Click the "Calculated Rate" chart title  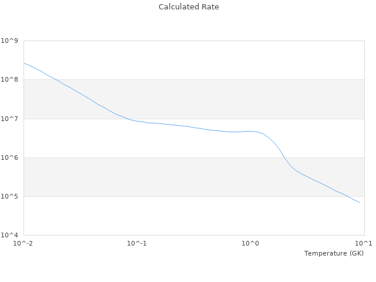tap(188, 7)
